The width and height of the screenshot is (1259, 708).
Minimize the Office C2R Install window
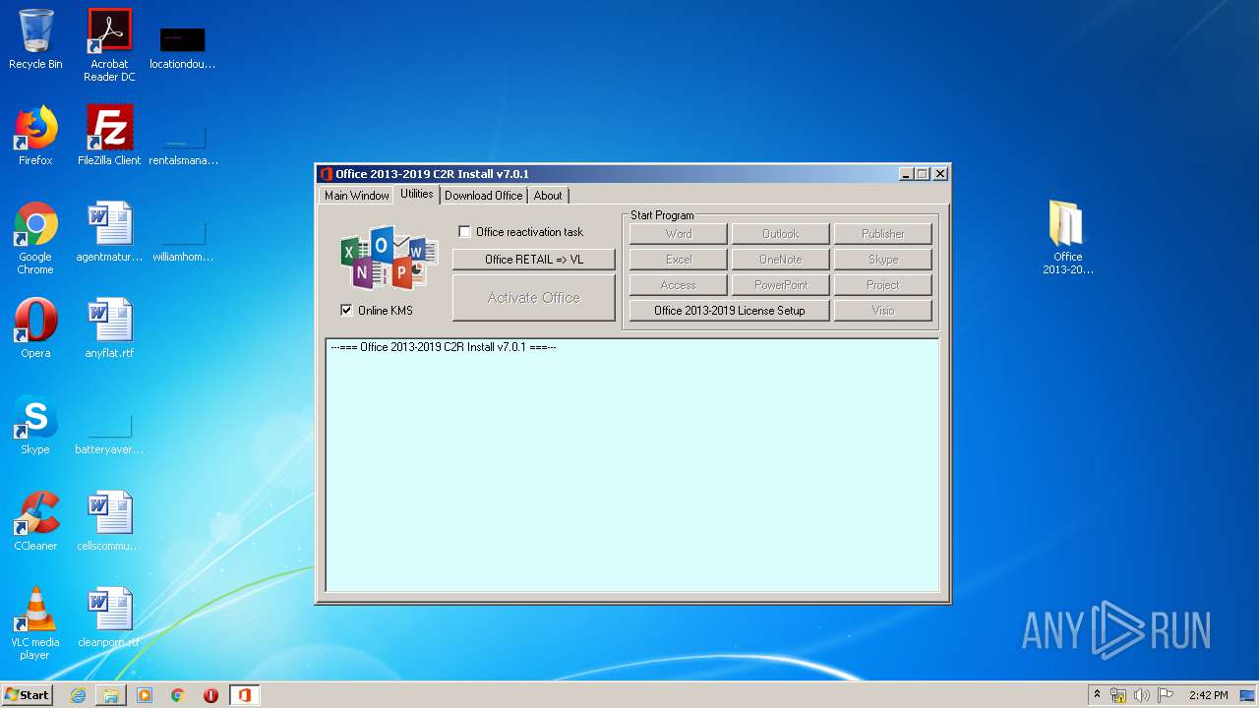point(906,174)
